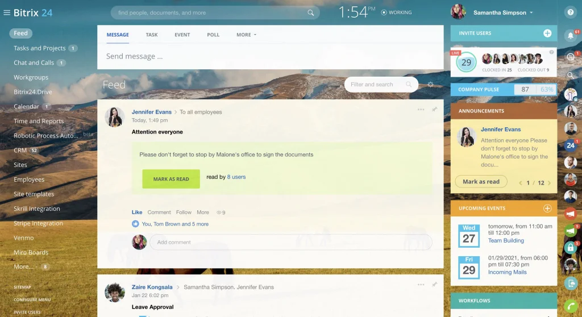582x317 pixels.
Task: Click plus icon in Invite Users
Action: pyautogui.click(x=547, y=34)
